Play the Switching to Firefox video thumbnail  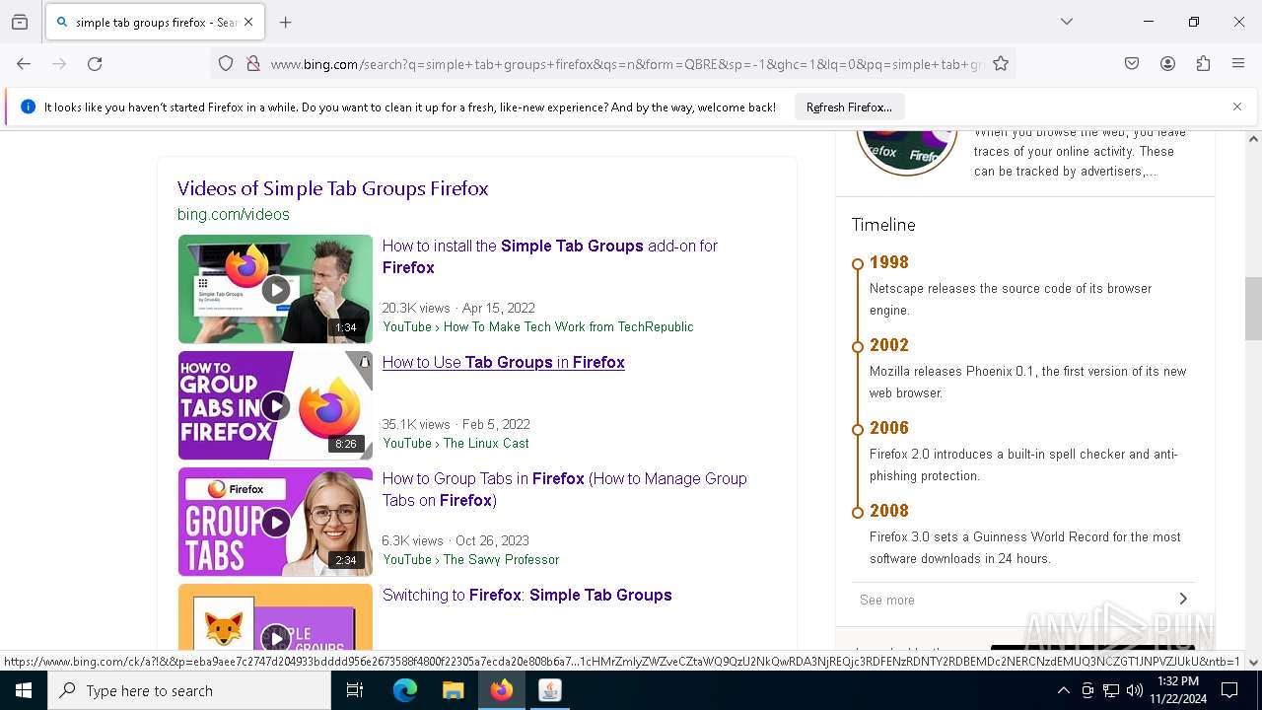coord(275,616)
